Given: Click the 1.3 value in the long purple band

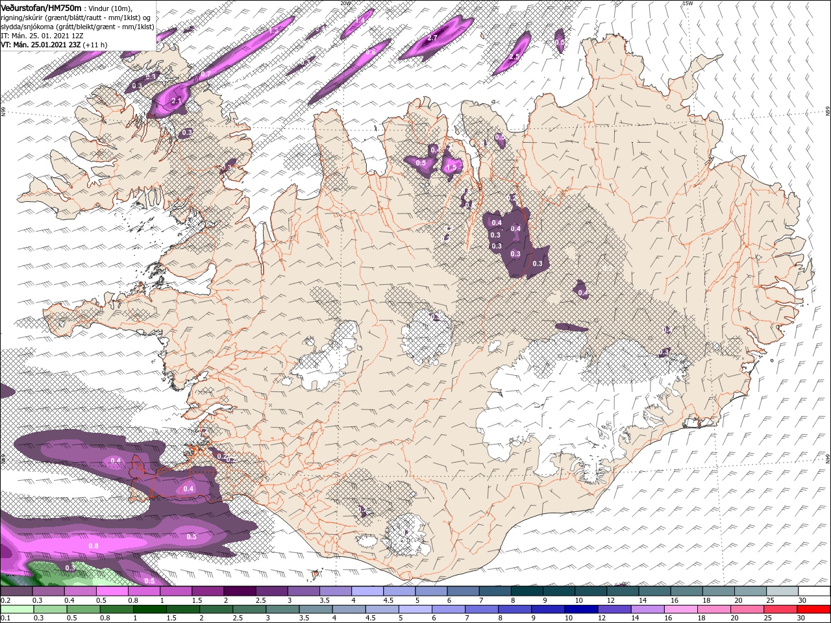Looking at the screenshot, I should 273,31.
